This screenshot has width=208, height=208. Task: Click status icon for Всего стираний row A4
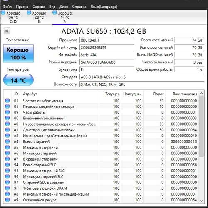click(7, 141)
